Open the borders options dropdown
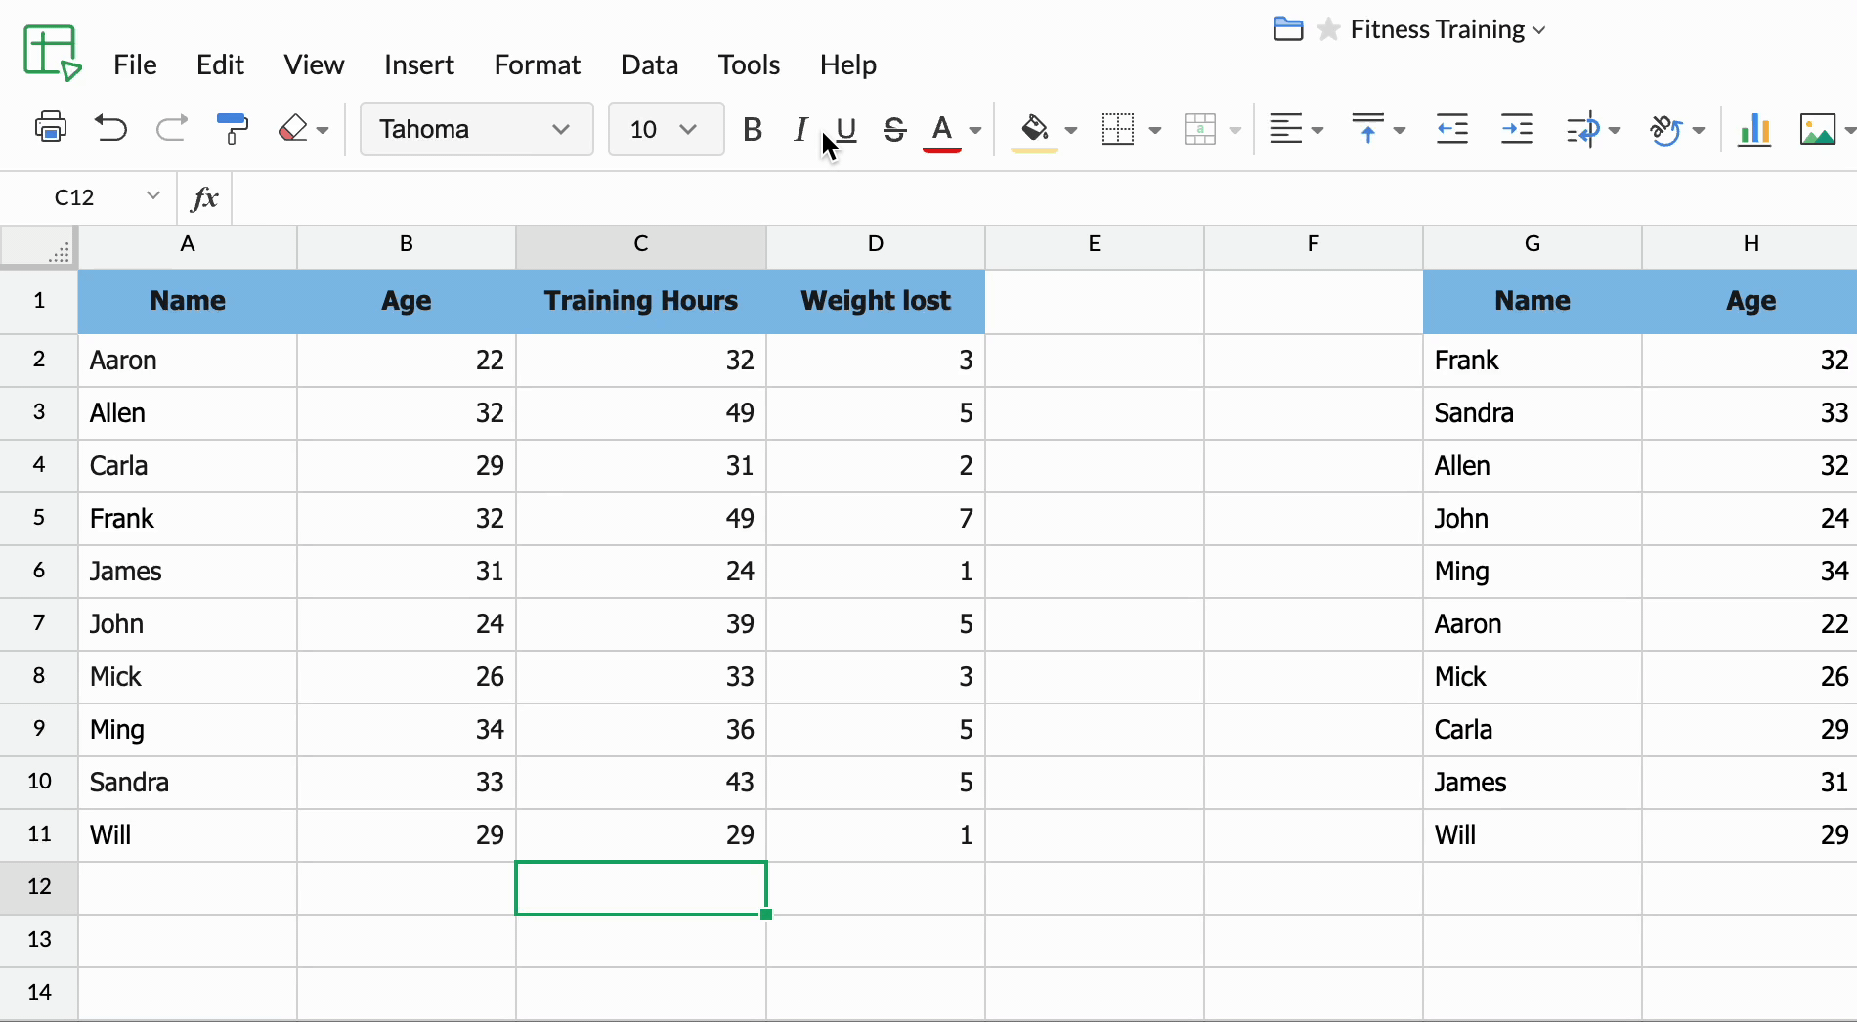This screenshot has height=1022, width=1857. (1156, 128)
